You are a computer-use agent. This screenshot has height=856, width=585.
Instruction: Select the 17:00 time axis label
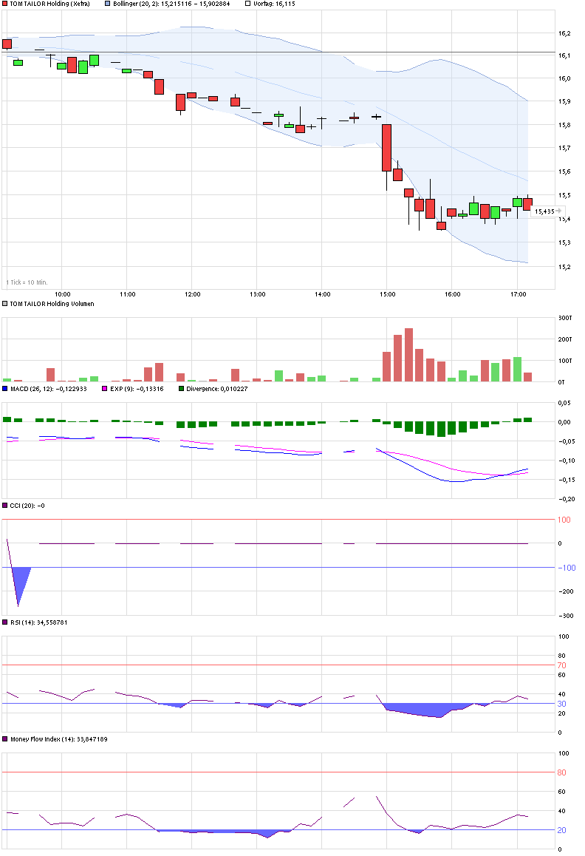pos(518,294)
